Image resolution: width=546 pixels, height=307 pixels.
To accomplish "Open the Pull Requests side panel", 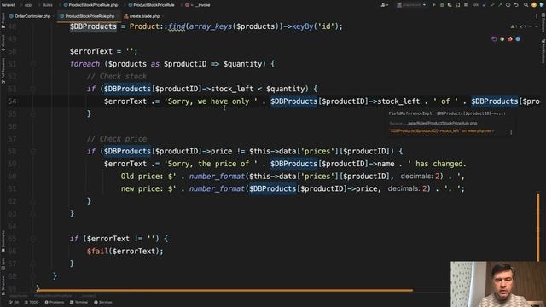I will (x=3, y=70).
